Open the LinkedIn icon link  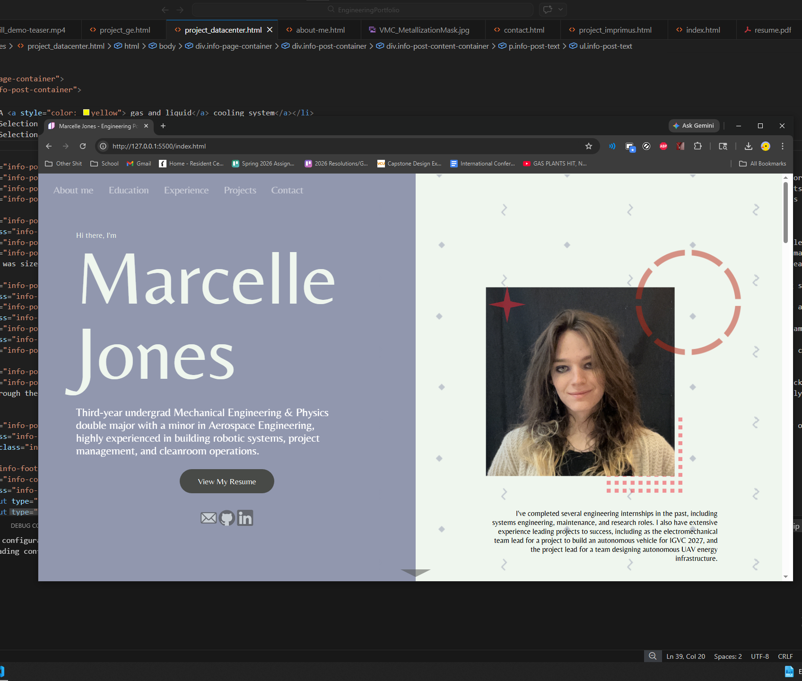245,518
